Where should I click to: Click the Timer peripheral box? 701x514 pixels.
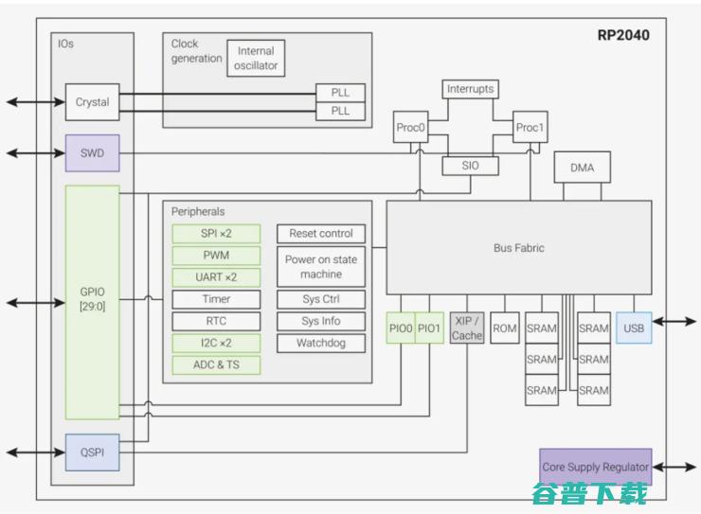[x=216, y=299]
